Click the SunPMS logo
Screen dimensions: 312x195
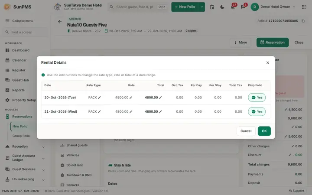click(x=17, y=7)
